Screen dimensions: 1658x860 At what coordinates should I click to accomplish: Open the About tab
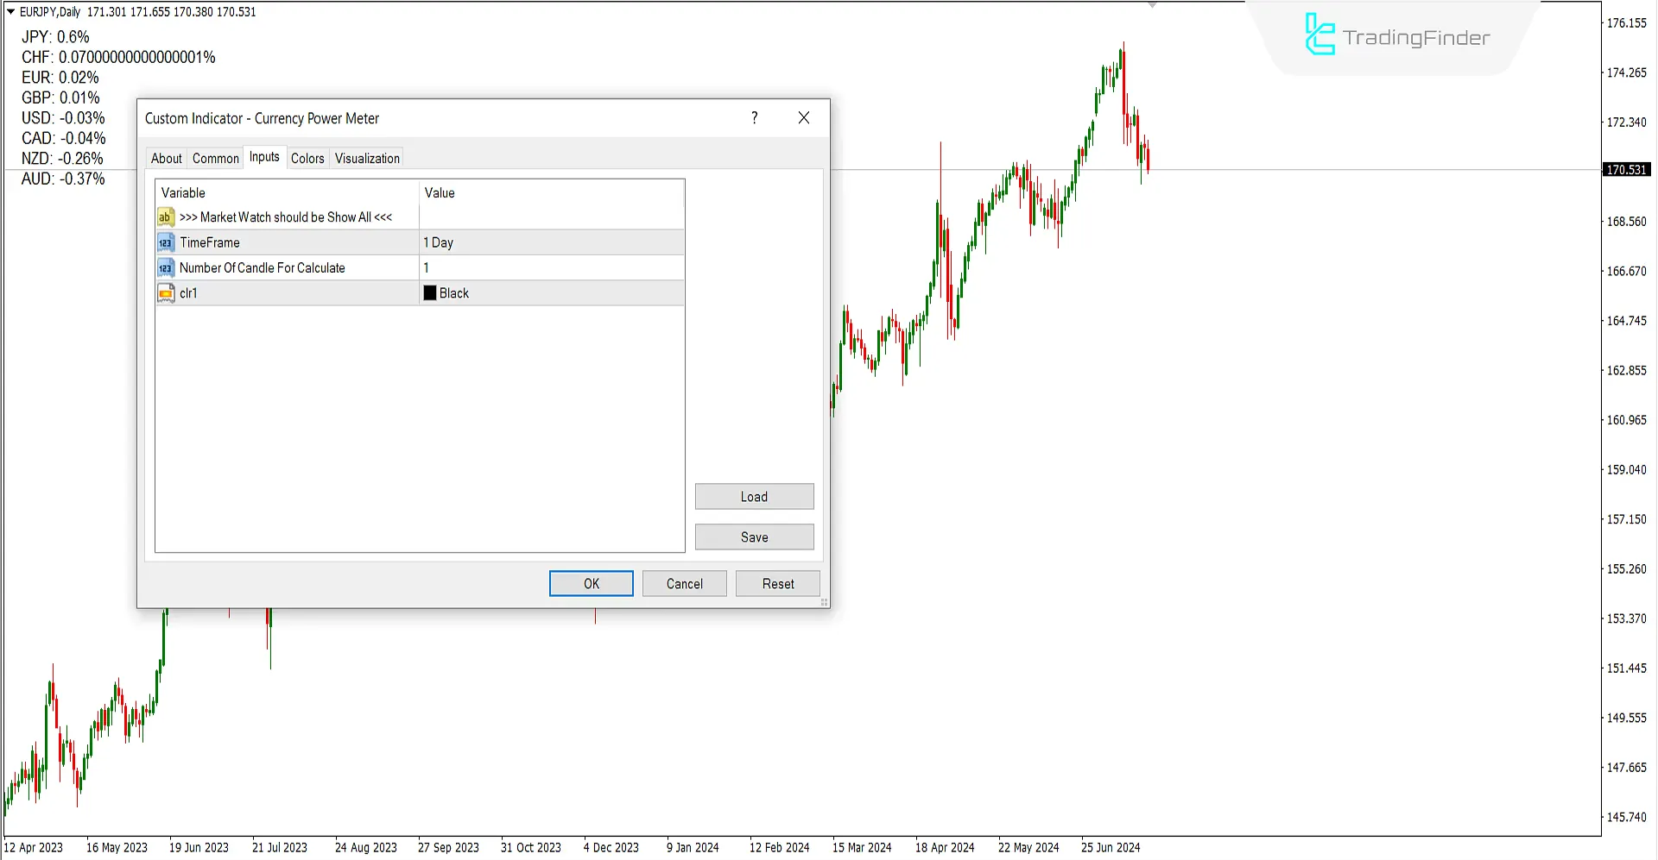[166, 158]
